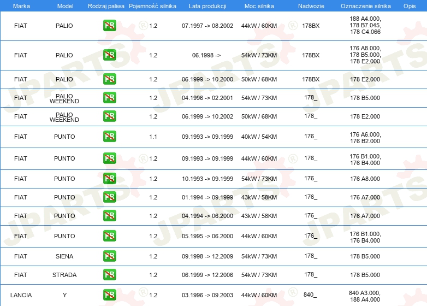Click the fuel icon in the Palio 06.1999 -> 10.2000 row
This screenshot has width=427, height=306.
[109, 79]
